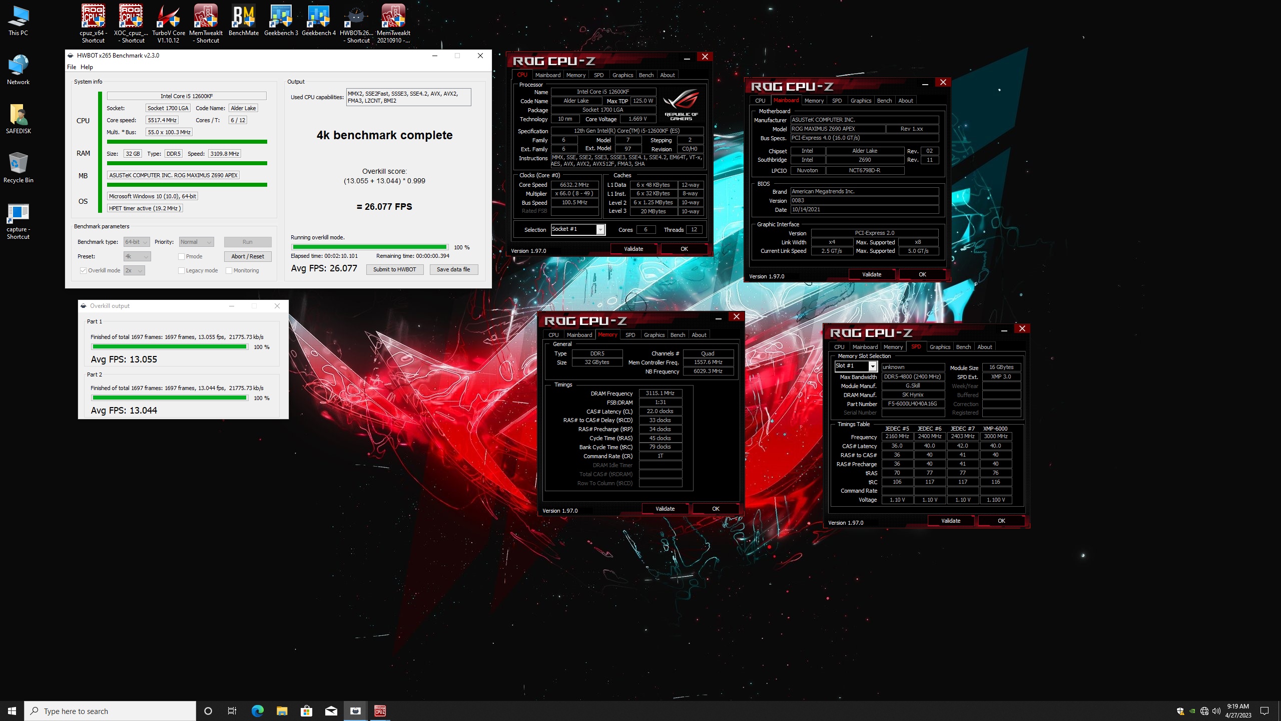Switch to HWBOT x265 taskbar button

(x=355, y=711)
